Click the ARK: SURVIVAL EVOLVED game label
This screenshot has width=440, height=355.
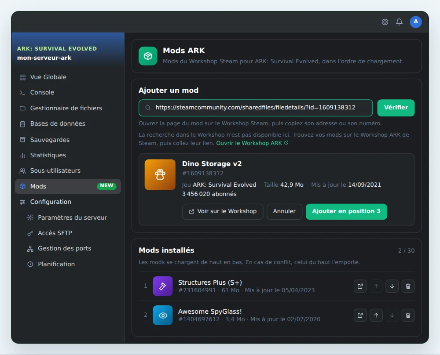(57, 48)
